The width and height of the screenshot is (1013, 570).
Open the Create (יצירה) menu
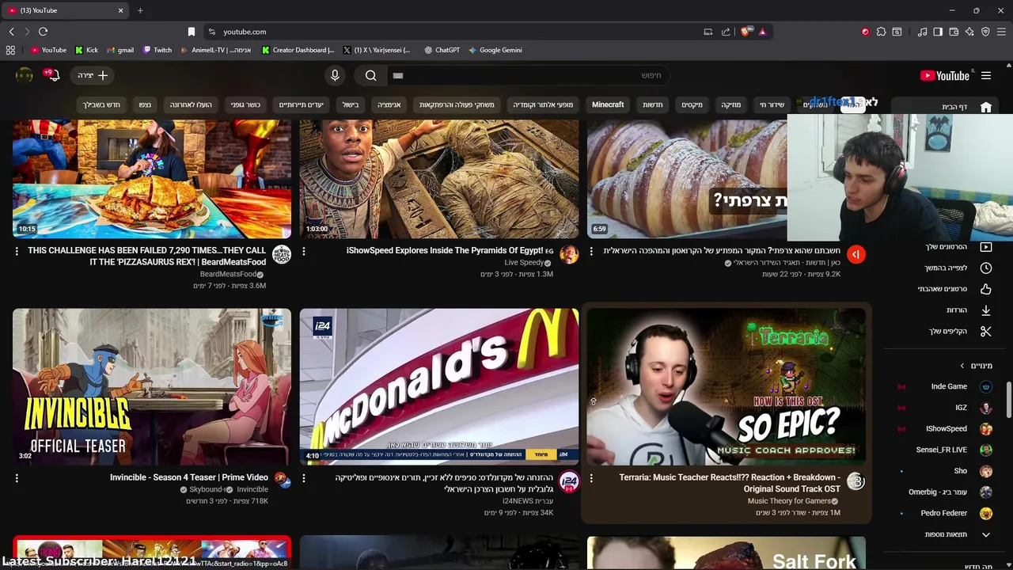(93, 75)
